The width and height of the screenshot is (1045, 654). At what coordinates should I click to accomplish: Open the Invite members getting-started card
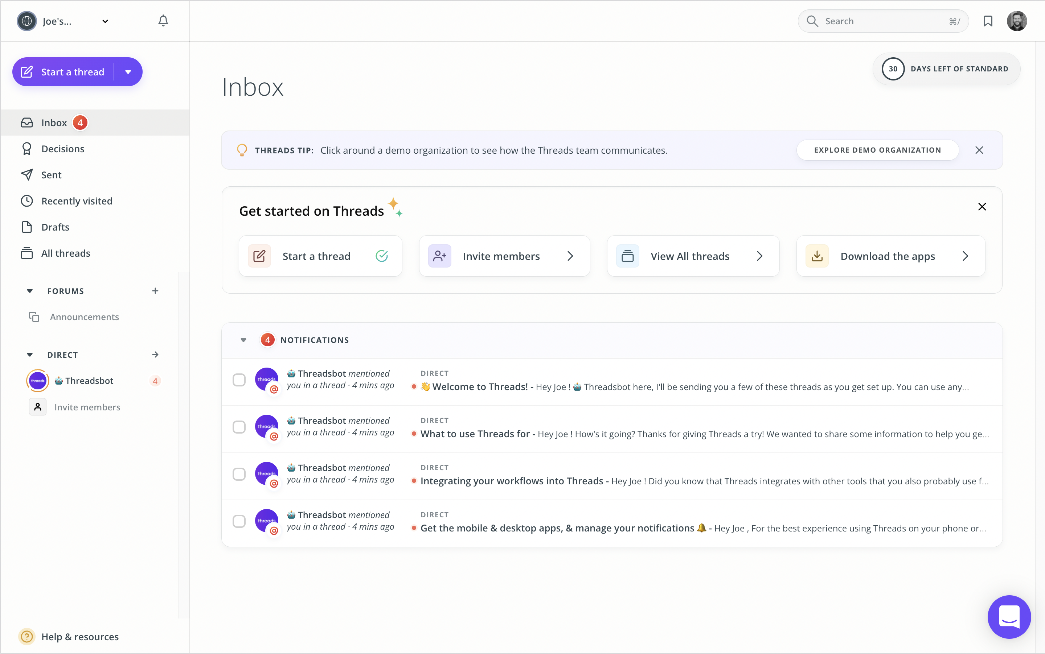pos(504,256)
